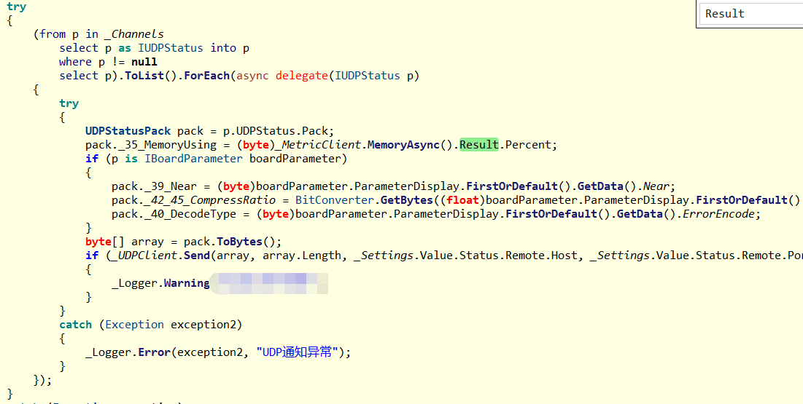Click the highlighted Result property
This screenshot has width=803, height=404.
pos(479,145)
